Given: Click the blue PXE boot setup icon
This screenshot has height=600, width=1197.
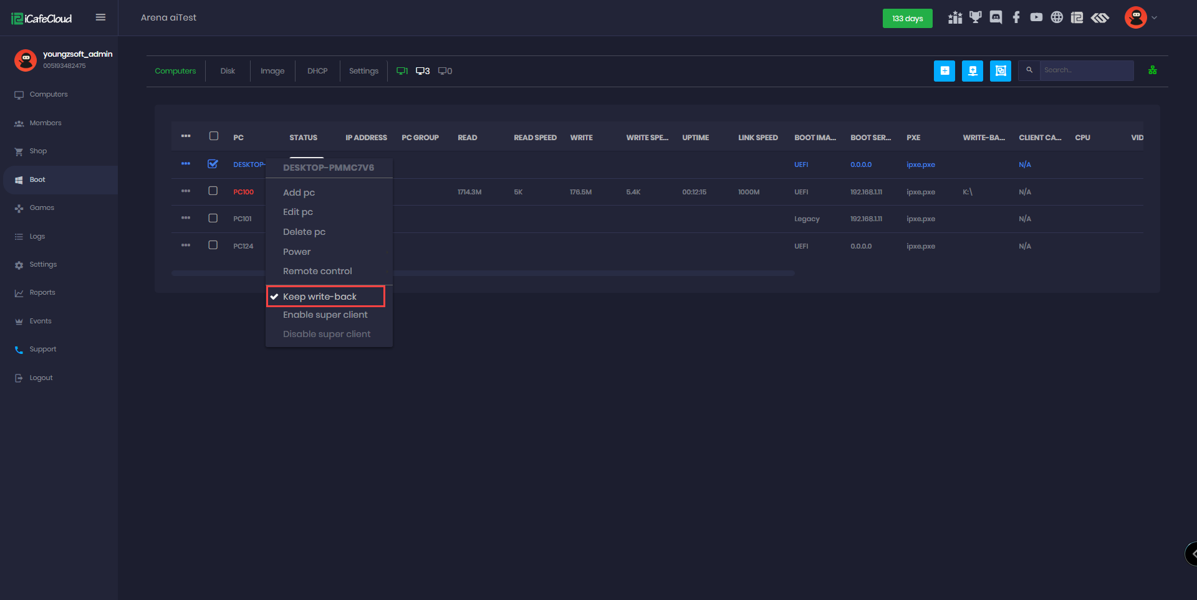Looking at the screenshot, I should click(x=1000, y=71).
